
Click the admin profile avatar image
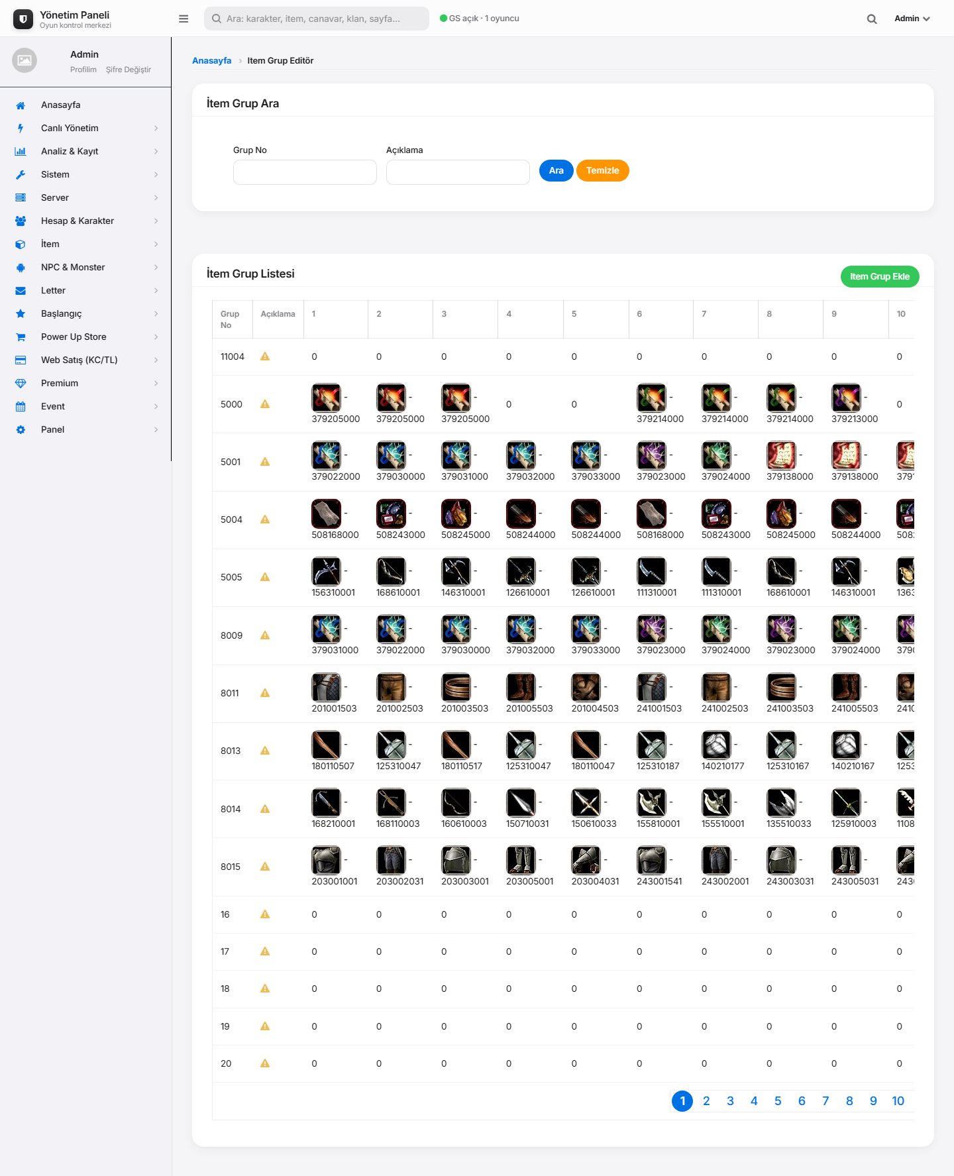coord(25,61)
